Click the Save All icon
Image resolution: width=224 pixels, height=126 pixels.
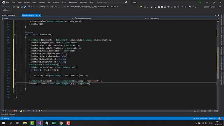25,7
